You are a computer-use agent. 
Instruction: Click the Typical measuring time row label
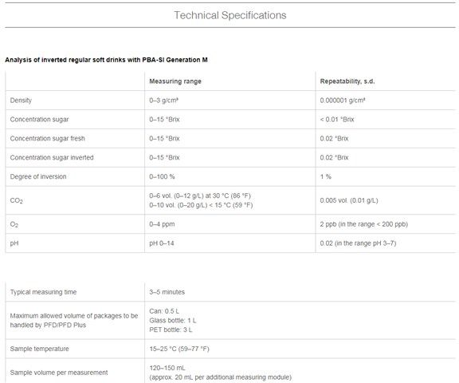click(x=43, y=292)
